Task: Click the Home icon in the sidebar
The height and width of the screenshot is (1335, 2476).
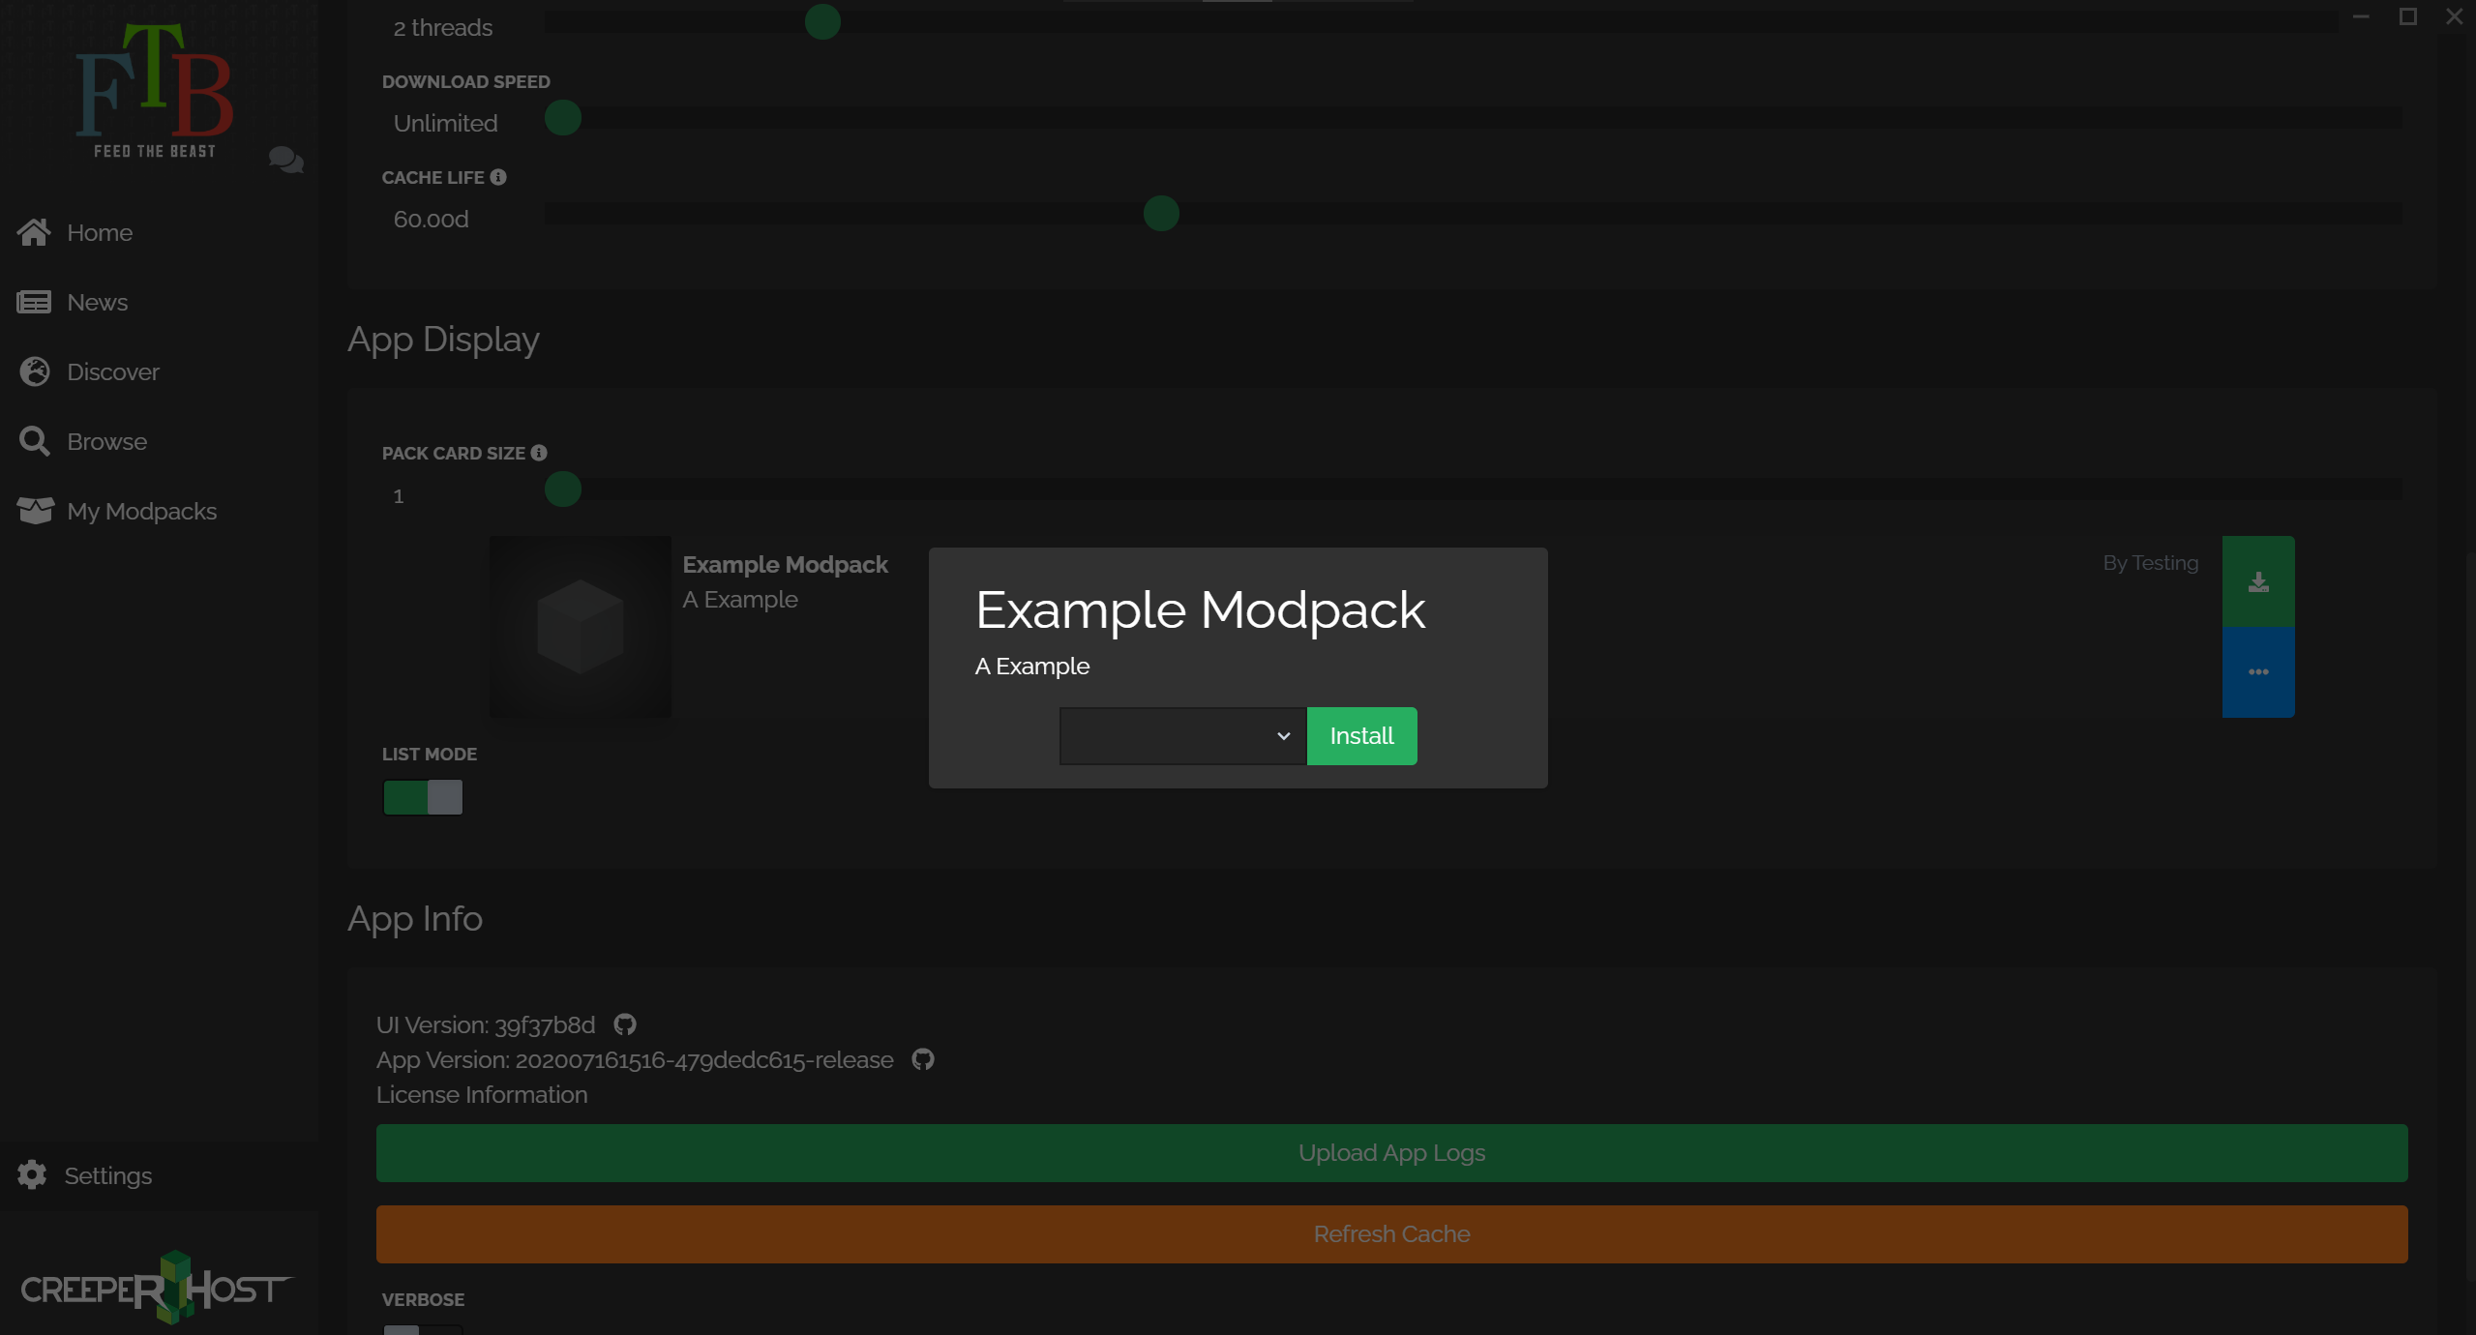Action: point(34,231)
